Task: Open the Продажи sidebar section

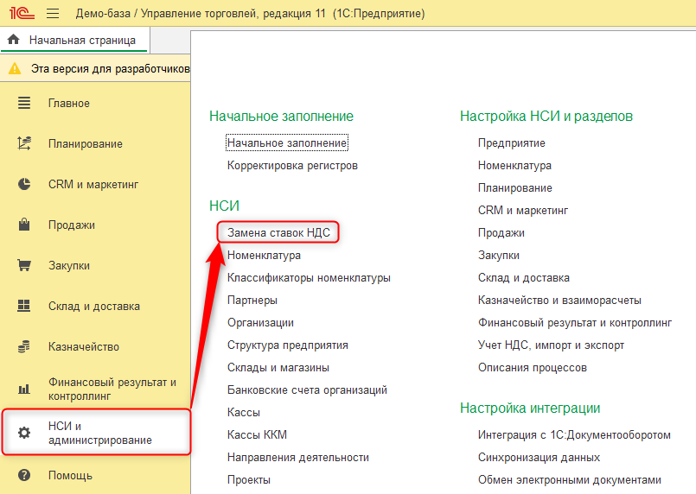Action: coord(72,225)
